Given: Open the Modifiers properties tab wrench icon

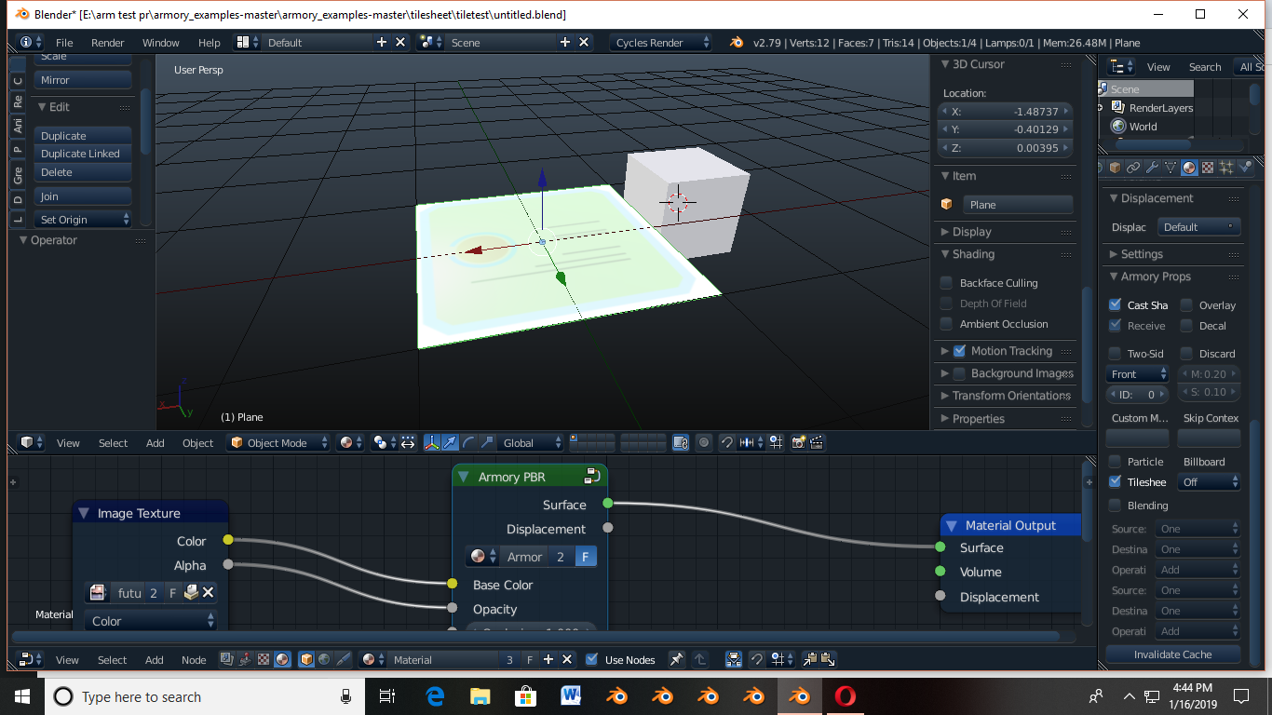Looking at the screenshot, I should point(1152,168).
